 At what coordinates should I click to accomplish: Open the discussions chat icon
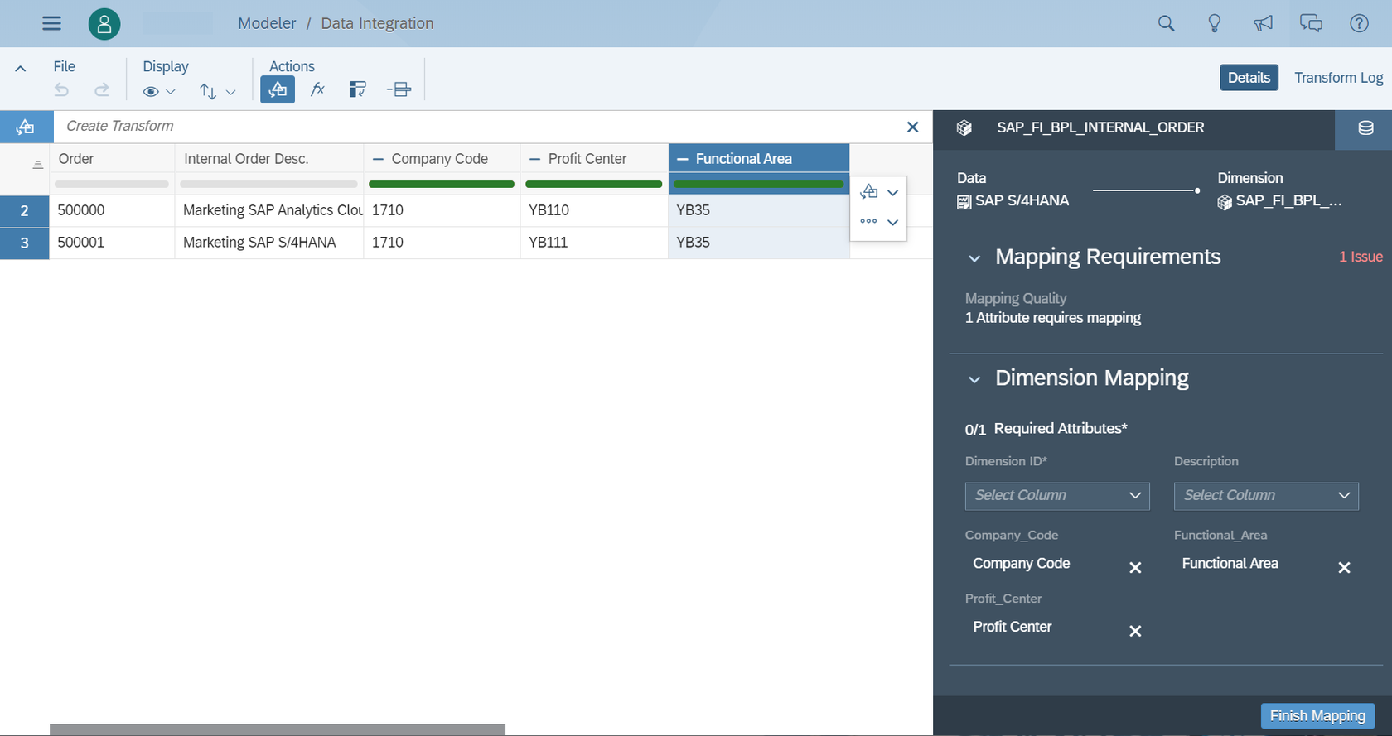(x=1311, y=23)
